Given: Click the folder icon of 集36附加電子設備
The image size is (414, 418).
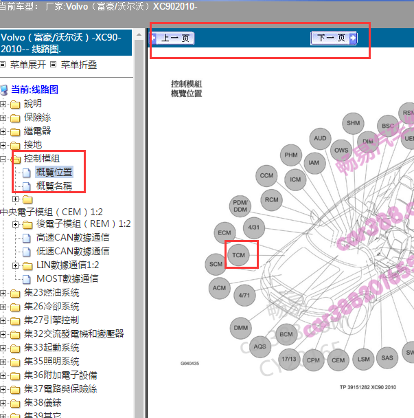Looking at the screenshot, I should 15,376.
